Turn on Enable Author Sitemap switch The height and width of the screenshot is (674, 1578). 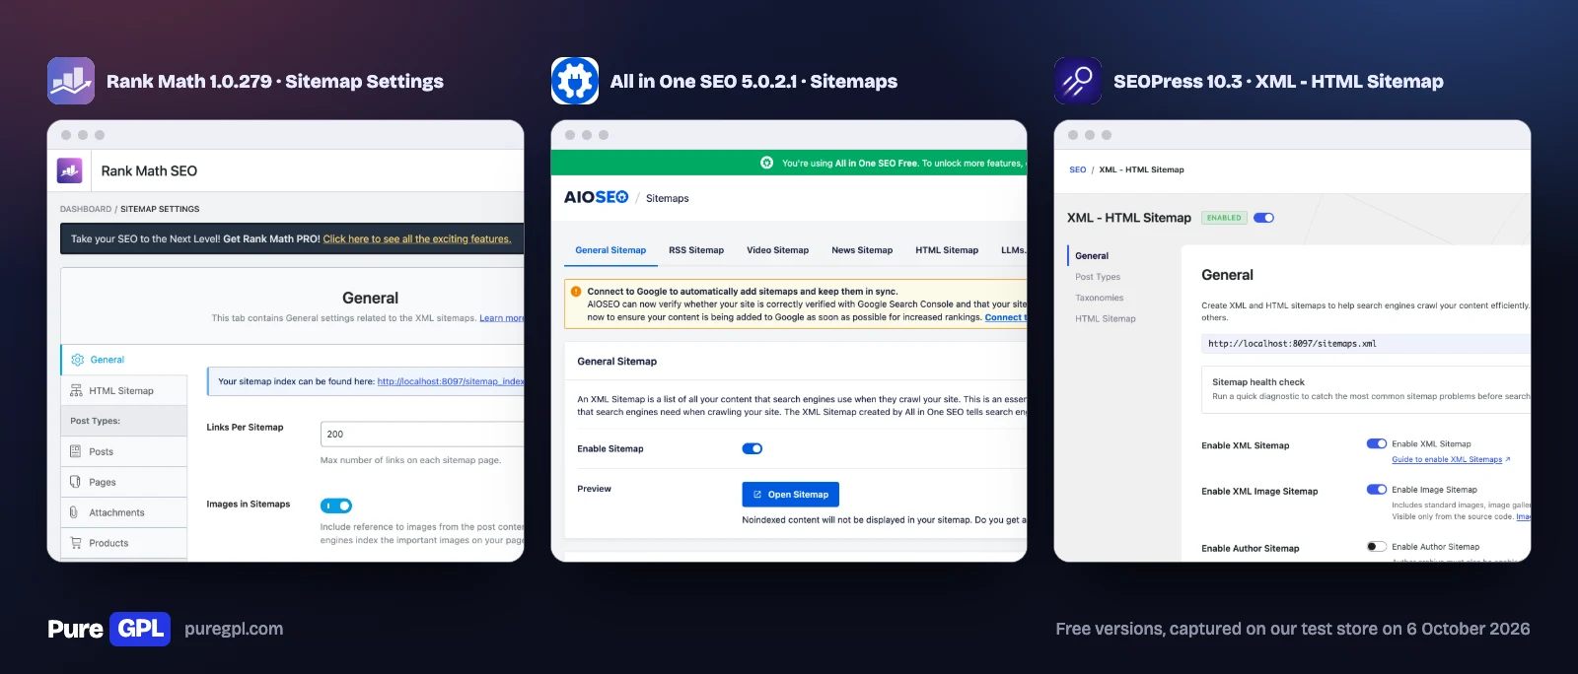pos(1377,547)
